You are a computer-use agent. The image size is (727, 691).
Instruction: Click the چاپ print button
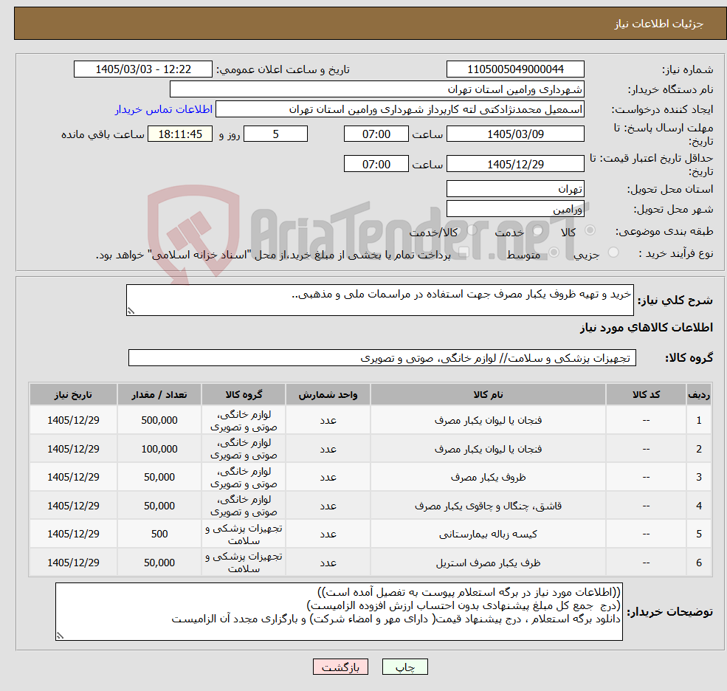[404, 667]
